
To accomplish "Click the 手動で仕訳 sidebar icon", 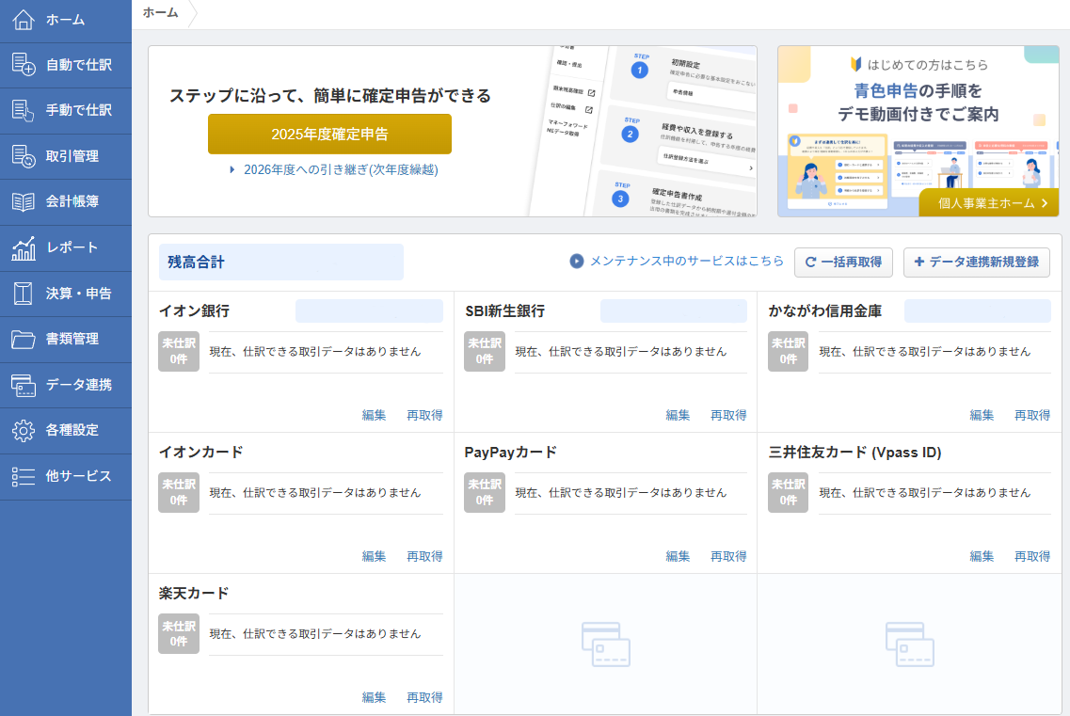I will 24,110.
